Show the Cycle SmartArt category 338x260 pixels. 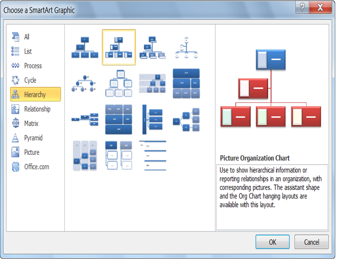pyautogui.click(x=30, y=80)
